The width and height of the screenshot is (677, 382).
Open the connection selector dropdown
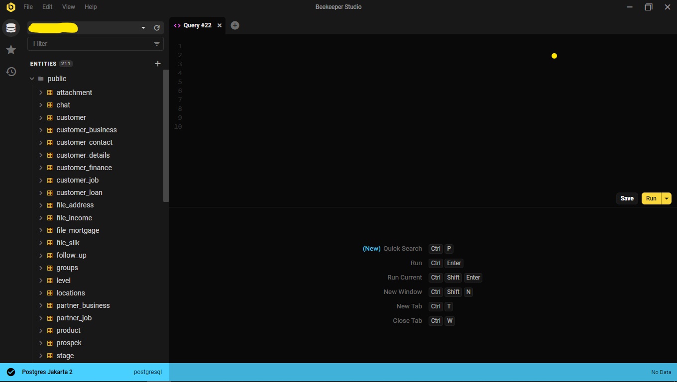[x=143, y=28]
